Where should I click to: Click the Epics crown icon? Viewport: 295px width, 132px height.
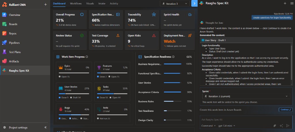tap(61, 67)
